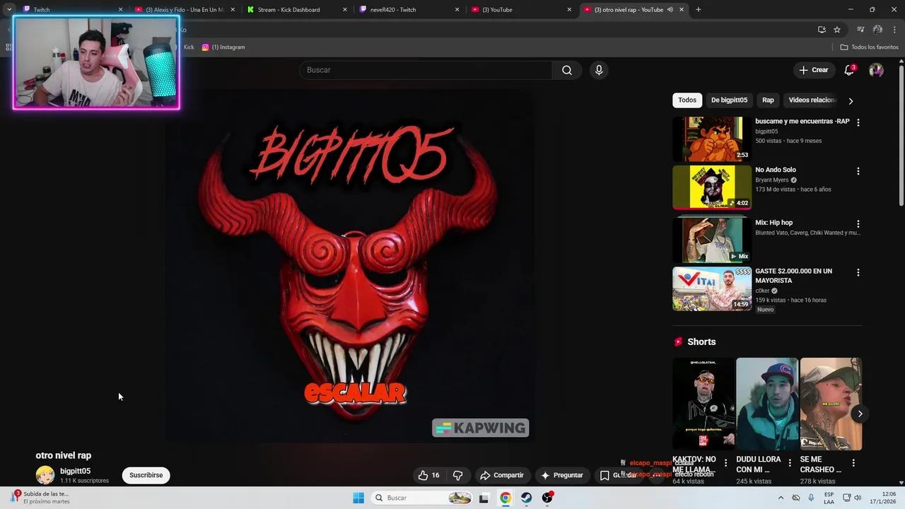Select the Rap filter chip

click(x=768, y=100)
